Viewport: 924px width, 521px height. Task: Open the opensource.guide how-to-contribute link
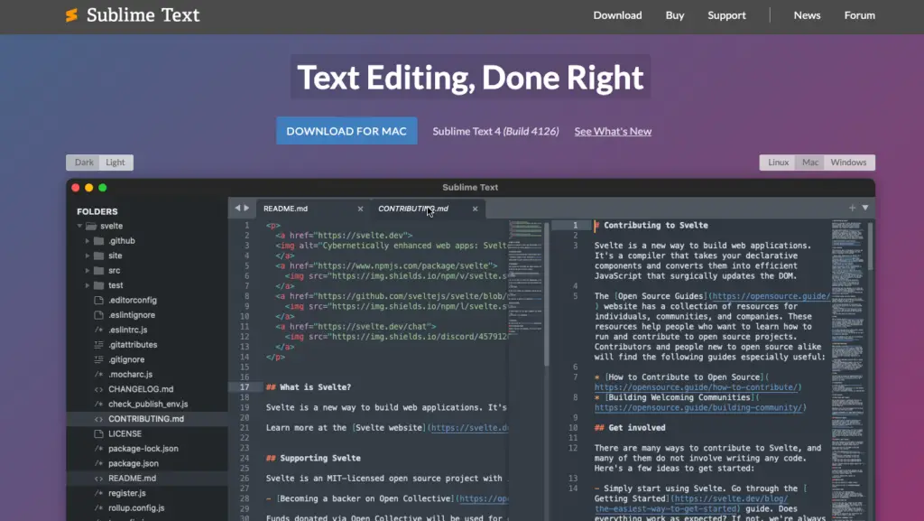(x=698, y=387)
